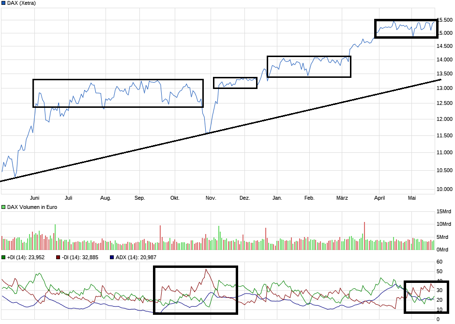This screenshot has height=324, width=455.
Task: Click the 'ADX (14): 20,987' indicator value
Action: [x=136, y=257]
